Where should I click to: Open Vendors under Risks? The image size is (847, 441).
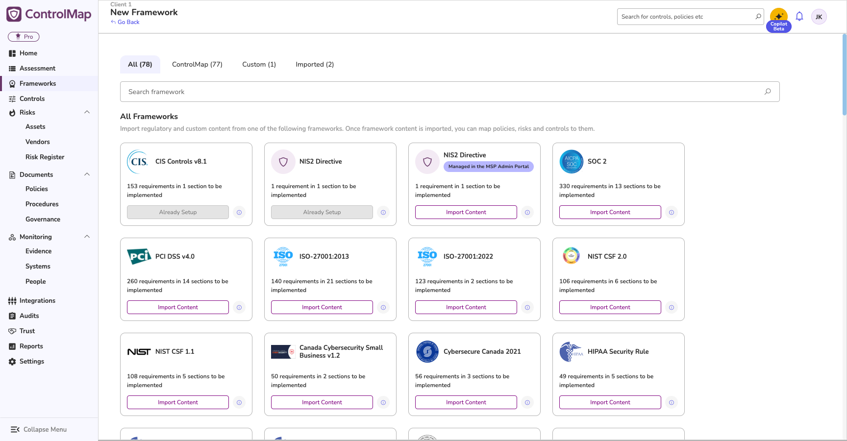pyautogui.click(x=38, y=142)
